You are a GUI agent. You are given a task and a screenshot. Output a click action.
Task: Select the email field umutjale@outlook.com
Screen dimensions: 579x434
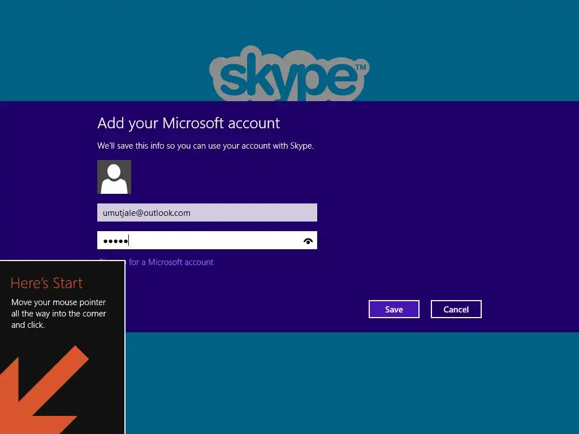click(x=207, y=212)
